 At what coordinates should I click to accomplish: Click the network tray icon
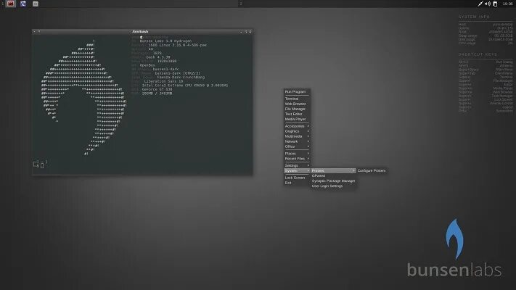point(480,4)
